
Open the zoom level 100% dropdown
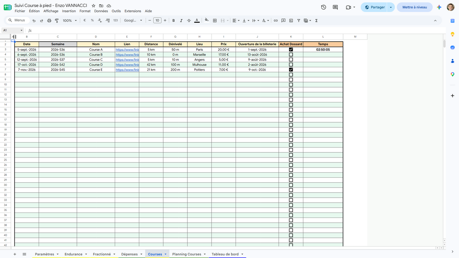(x=70, y=21)
